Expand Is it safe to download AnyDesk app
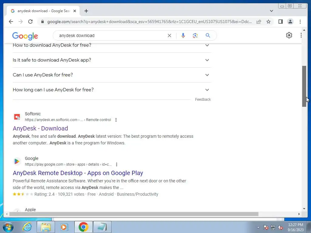311x233 pixels. 112,60
